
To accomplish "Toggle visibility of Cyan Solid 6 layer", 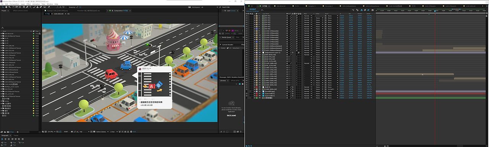I will click(247, 94).
